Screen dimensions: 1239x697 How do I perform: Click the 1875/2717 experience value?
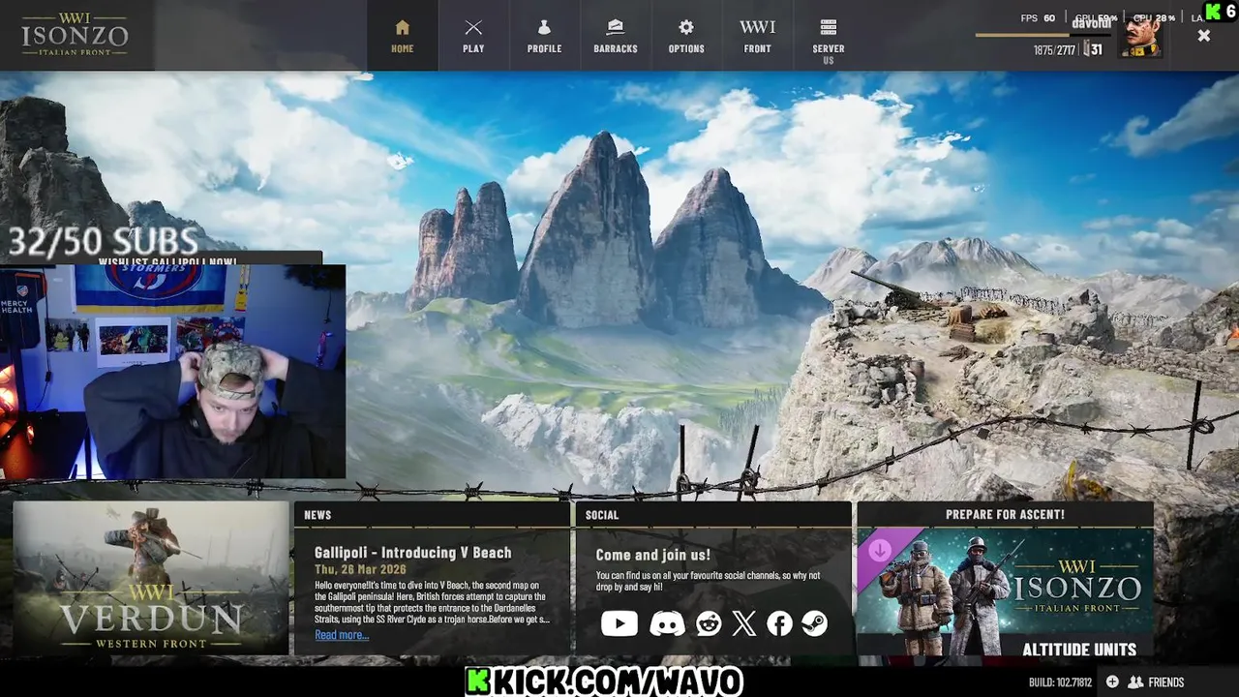pos(1054,50)
